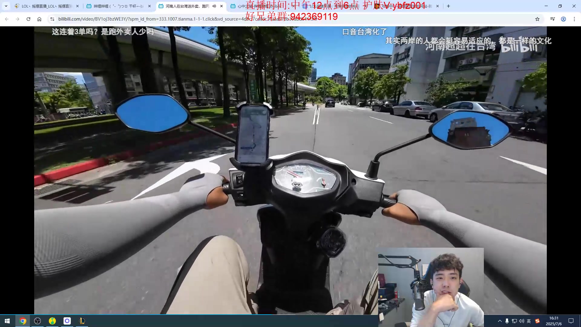
Task: Bookmark this page with the star icon
Action: 537,19
